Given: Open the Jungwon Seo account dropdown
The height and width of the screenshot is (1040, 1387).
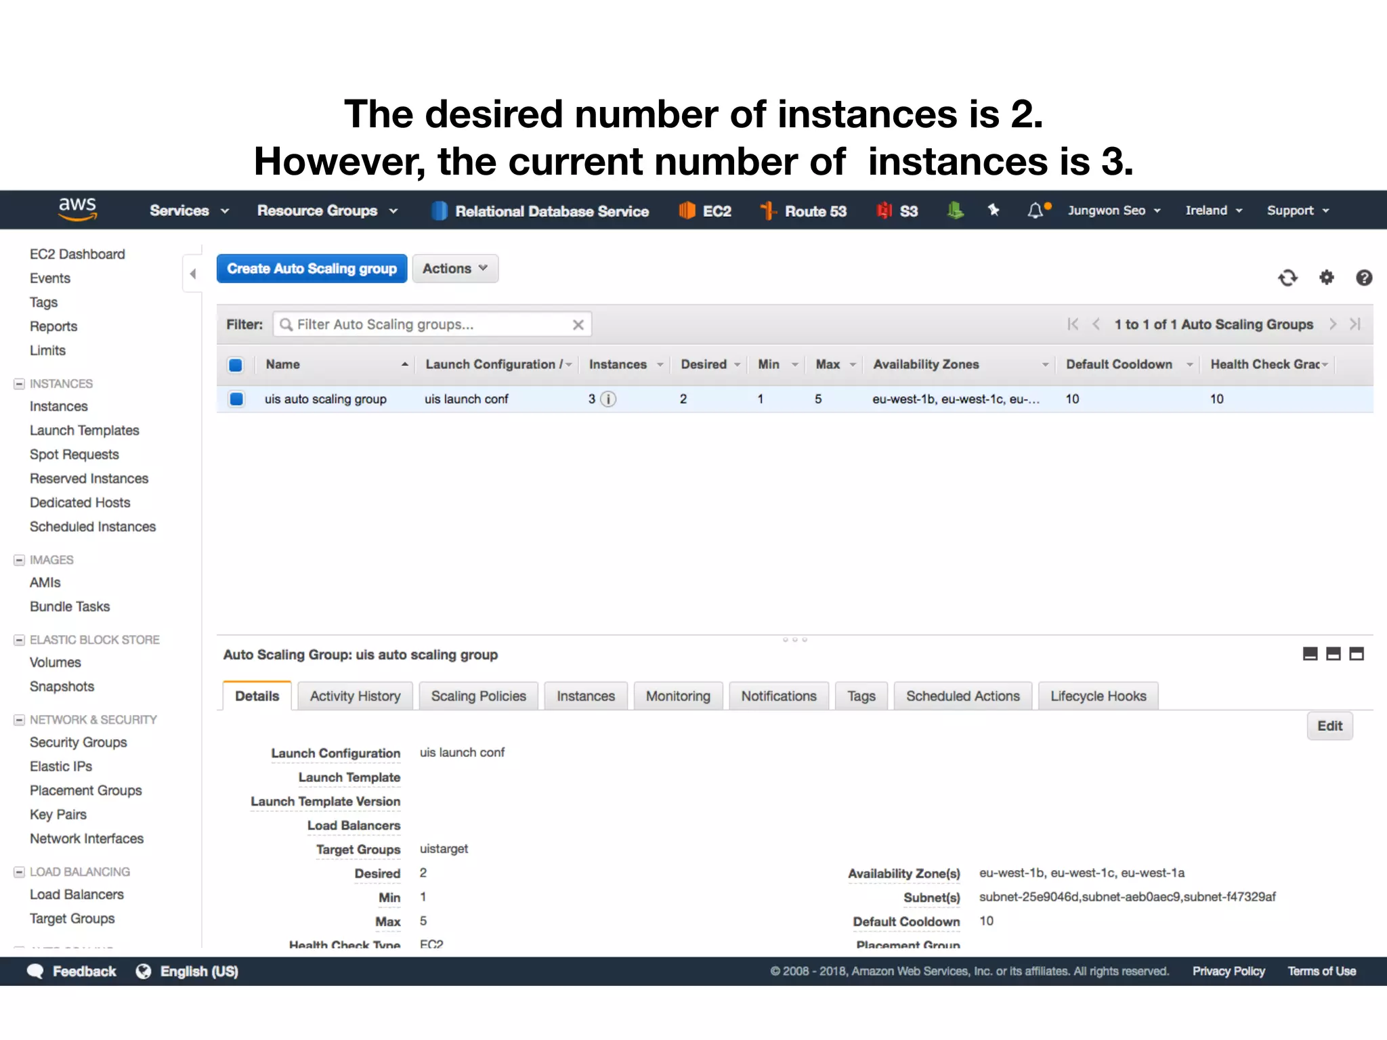Looking at the screenshot, I should pyautogui.click(x=1114, y=211).
